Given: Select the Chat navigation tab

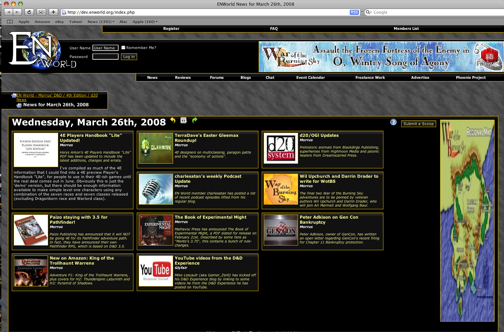Looking at the screenshot, I should 270,77.
